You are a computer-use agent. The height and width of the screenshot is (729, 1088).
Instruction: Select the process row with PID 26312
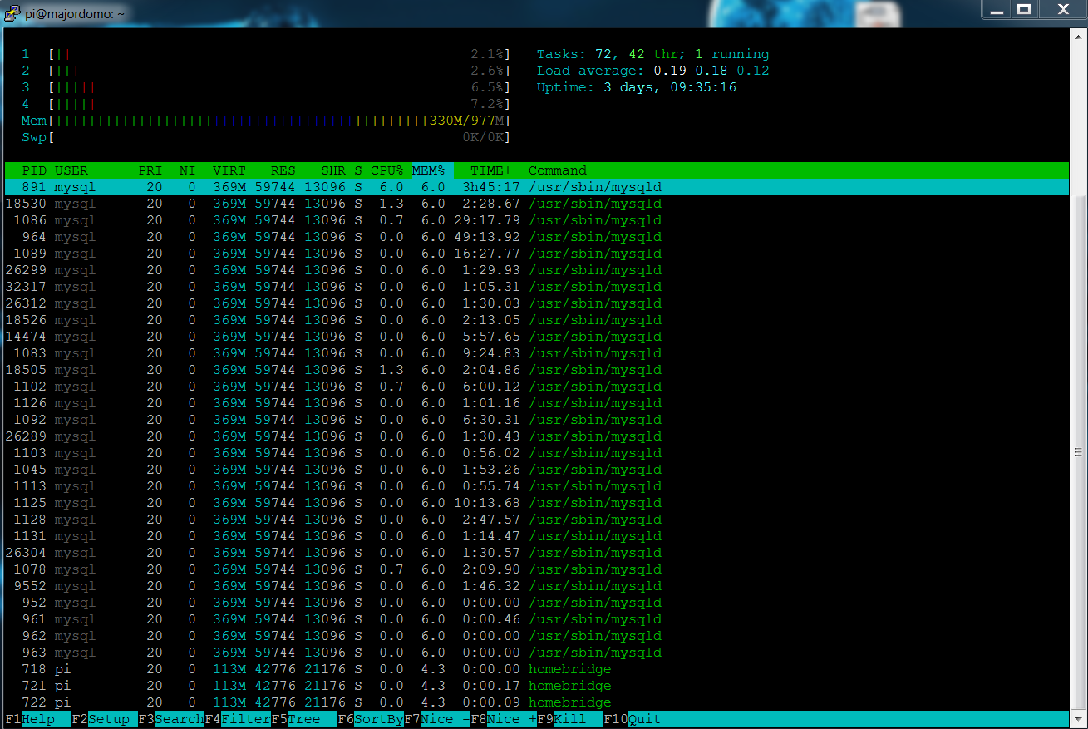(x=536, y=303)
